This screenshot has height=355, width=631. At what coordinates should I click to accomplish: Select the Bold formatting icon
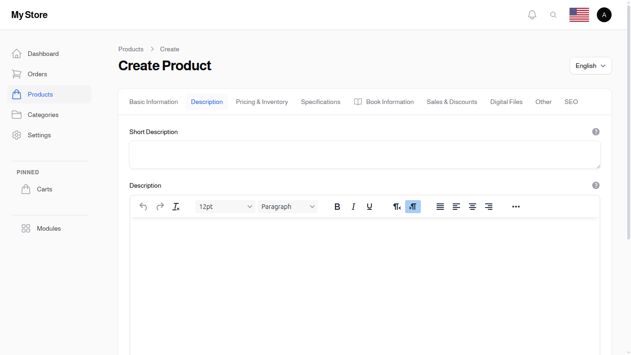[337, 207]
